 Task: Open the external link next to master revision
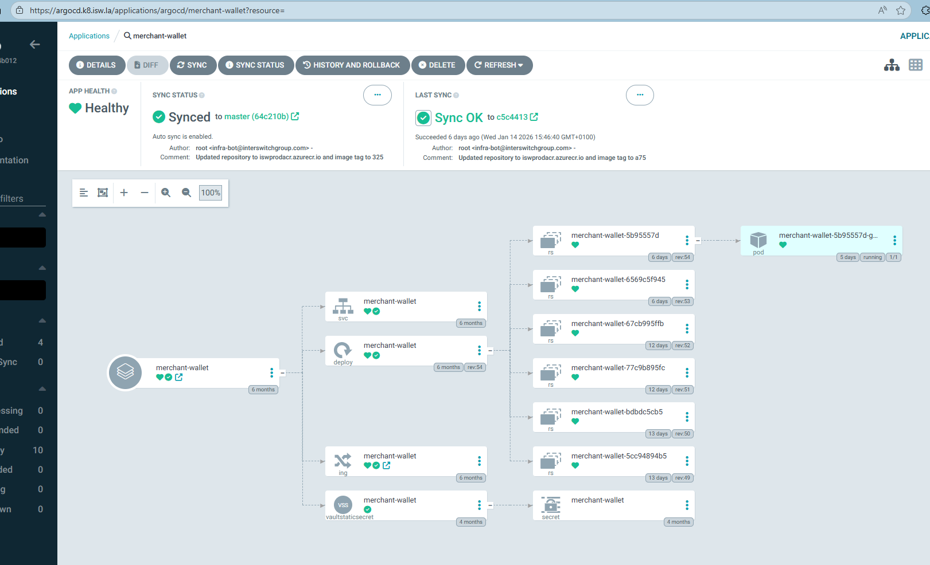(x=295, y=116)
